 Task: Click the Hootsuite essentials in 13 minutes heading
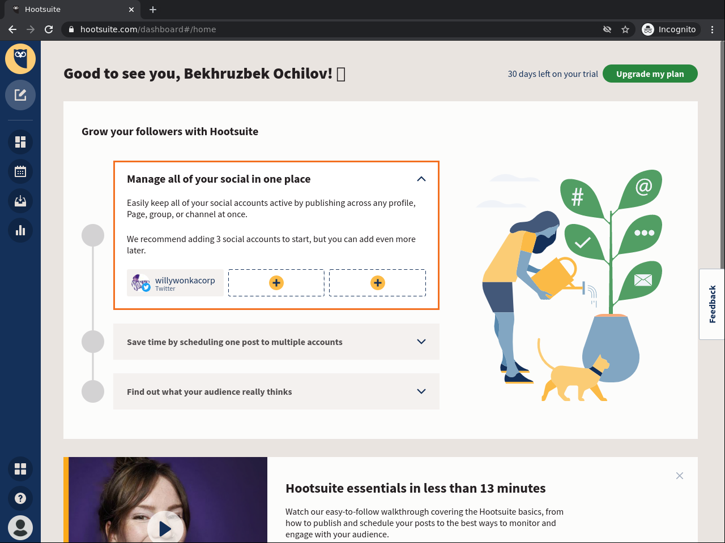[x=416, y=488]
